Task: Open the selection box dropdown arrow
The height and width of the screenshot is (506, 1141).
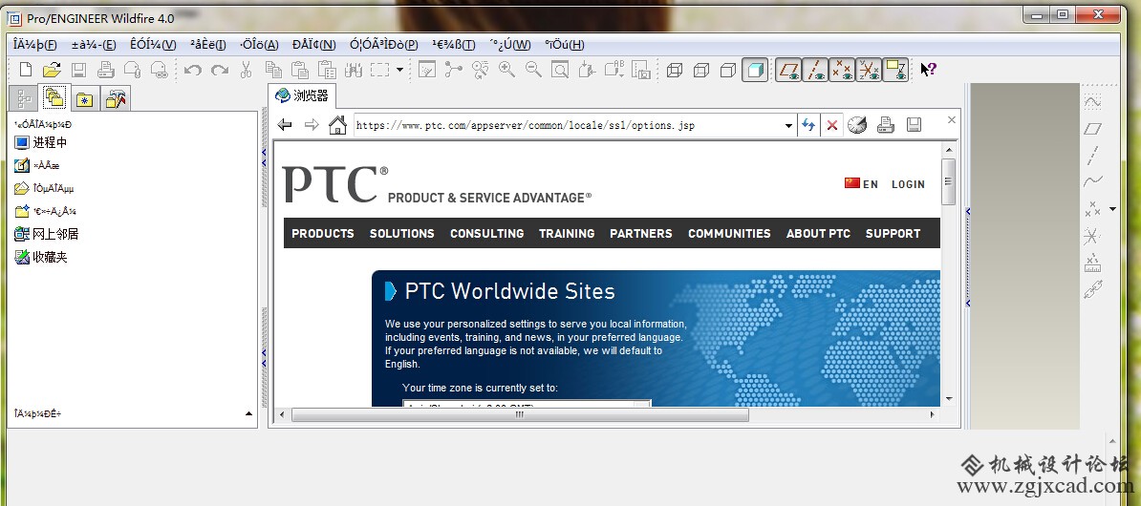Action: (399, 70)
